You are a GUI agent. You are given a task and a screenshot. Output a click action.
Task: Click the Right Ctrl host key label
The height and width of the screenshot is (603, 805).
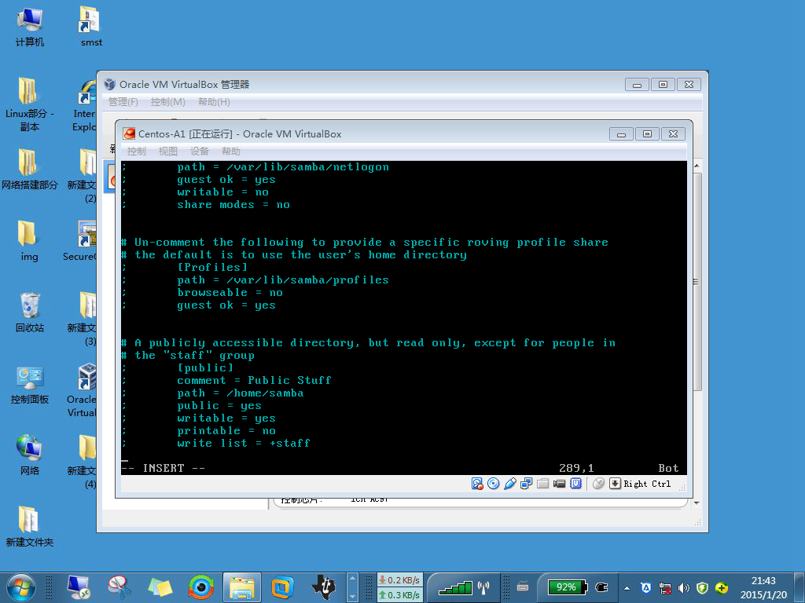[647, 484]
